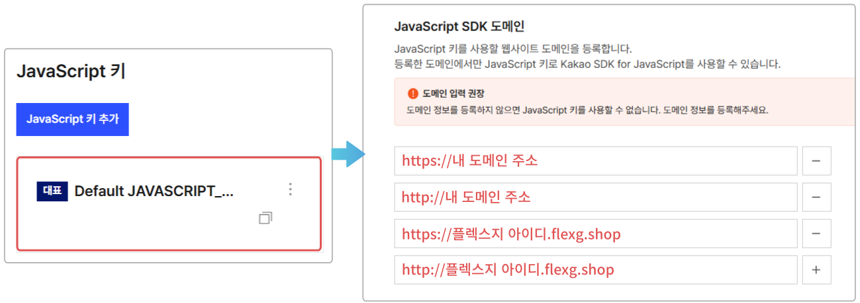
Task: Select the Default JAVASCRIPT_... key name
Action: tap(154, 191)
